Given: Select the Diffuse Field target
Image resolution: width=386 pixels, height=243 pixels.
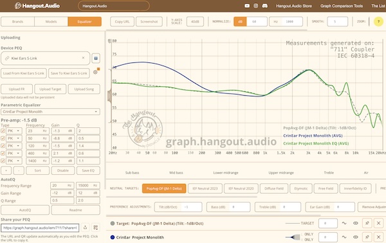Looking at the screenshot, I should [274, 188].
